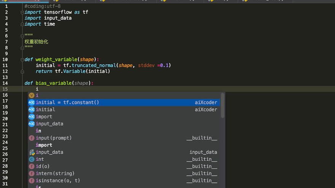Click aiXcoder icon beside plain "initial" suggestion

(32, 109)
